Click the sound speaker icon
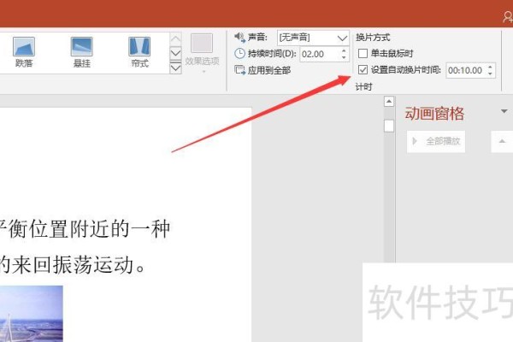Screen dimensions: 513x342 [239, 38]
